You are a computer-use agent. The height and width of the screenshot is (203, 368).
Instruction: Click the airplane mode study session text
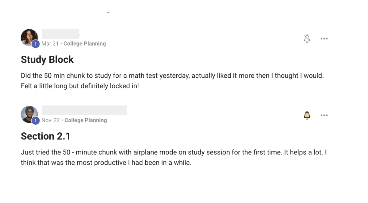pyautogui.click(x=172, y=152)
